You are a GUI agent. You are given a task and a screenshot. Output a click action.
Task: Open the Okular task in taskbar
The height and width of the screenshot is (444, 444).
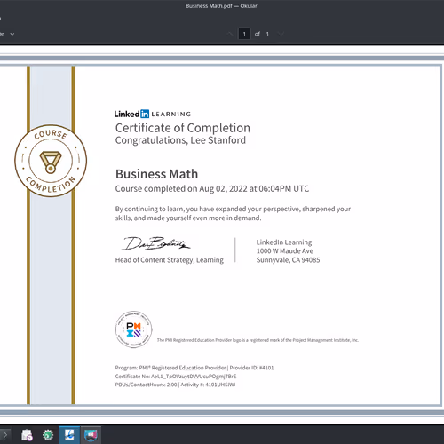coord(69,435)
